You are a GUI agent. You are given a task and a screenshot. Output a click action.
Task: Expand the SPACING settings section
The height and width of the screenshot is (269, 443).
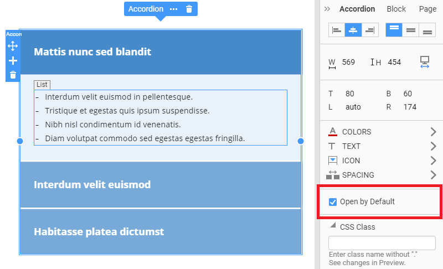point(382,175)
